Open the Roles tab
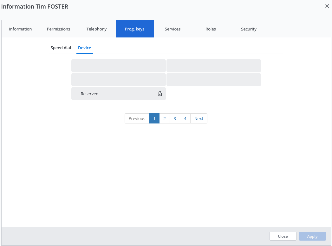The width and height of the screenshot is (332, 246). [x=211, y=29]
